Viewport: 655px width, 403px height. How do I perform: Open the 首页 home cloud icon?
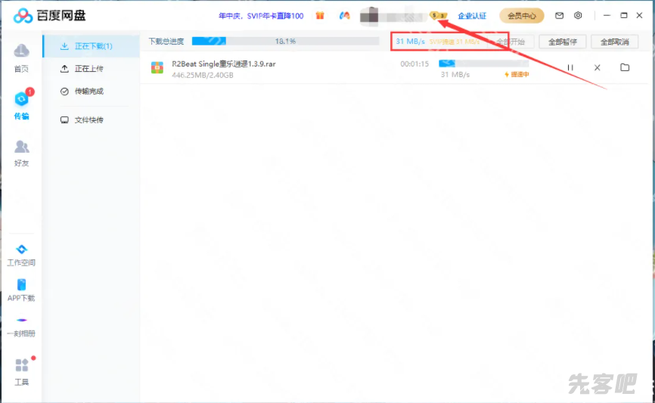[21, 51]
